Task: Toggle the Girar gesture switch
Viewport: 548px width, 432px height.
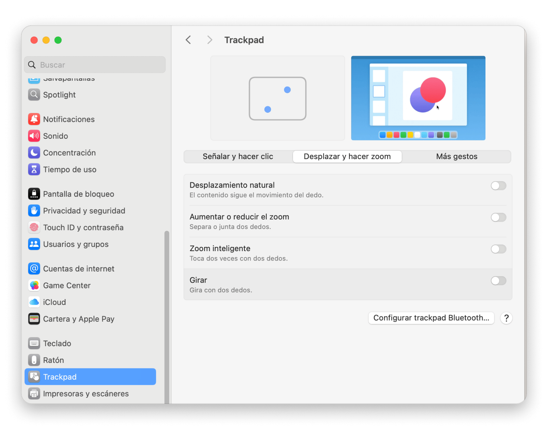Action: [x=498, y=281]
